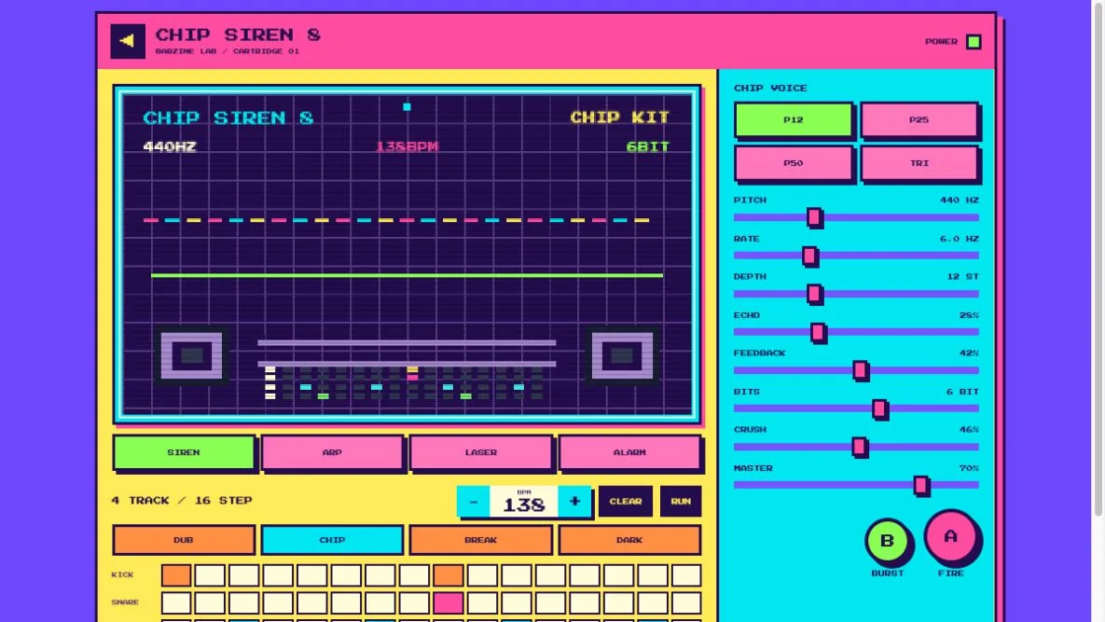The image size is (1105, 622).
Task: Decrease BPM with the minus button
Action: 474,502
